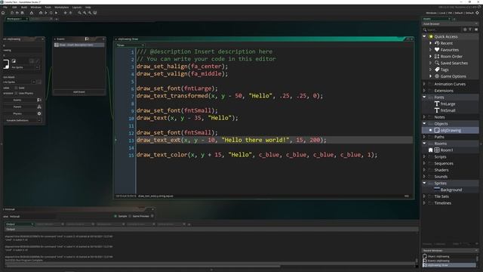
Task: Click the Zoom reset magnifier icon
Action: 79,13
